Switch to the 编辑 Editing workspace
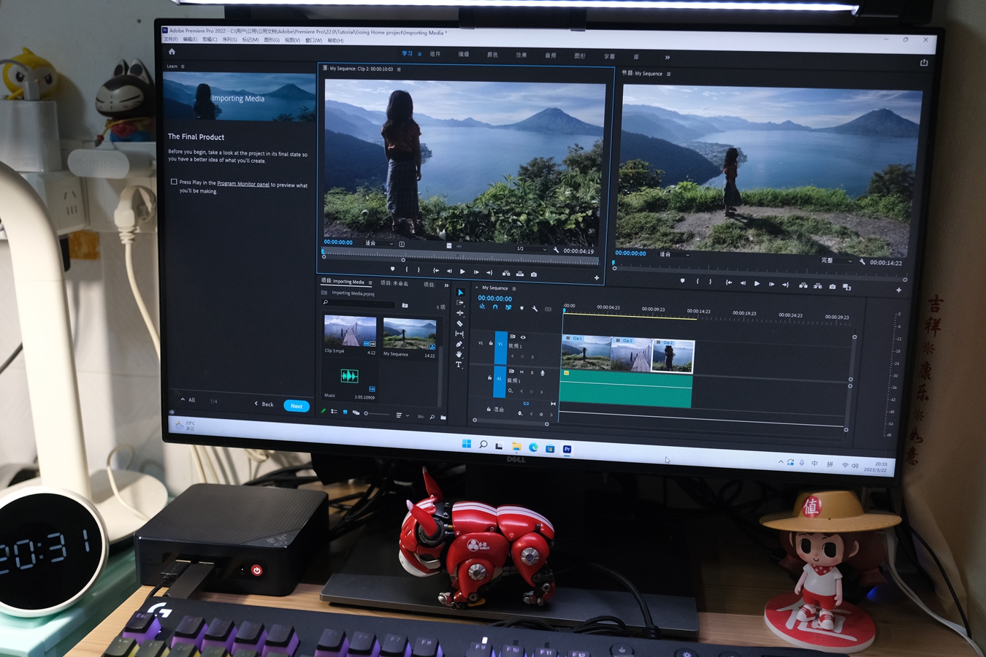The height and width of the screenshot is (657, 986). pos(464,54)
